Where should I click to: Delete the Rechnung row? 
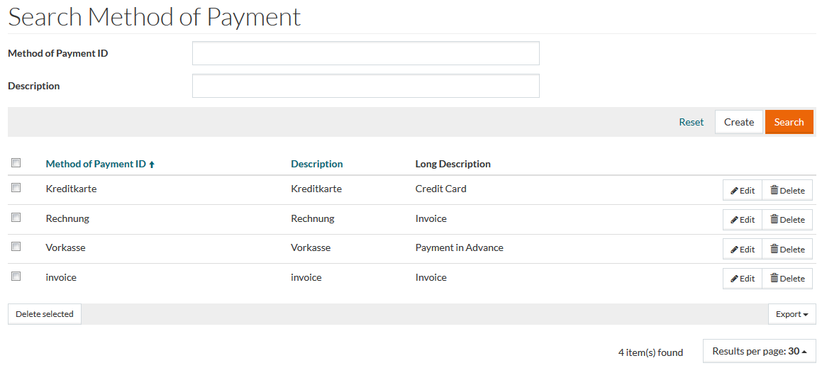click(787, 220)
